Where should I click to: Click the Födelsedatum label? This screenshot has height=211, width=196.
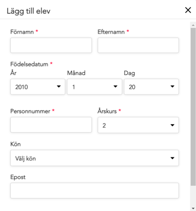[29, 64]
